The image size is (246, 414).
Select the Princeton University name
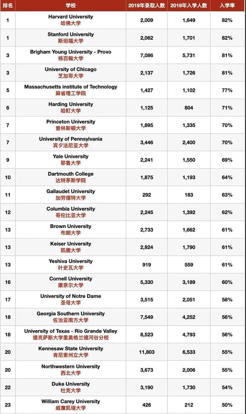(71, 122)
